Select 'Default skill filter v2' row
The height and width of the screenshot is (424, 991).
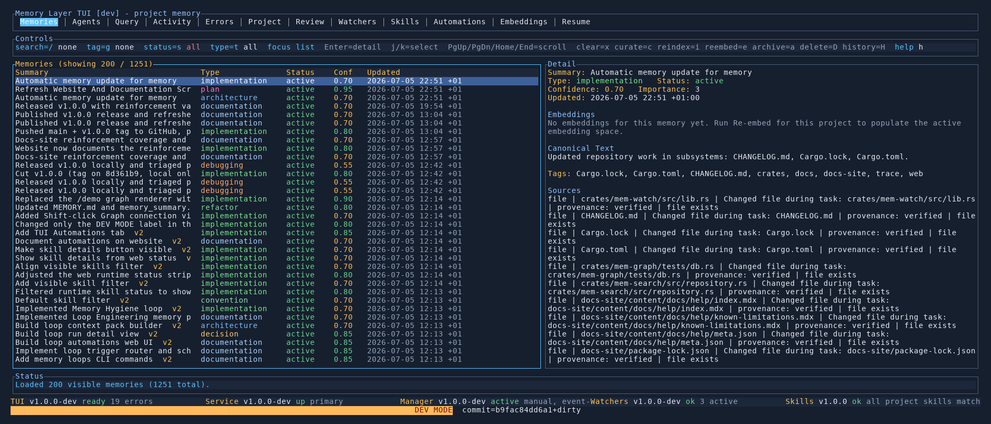coord(276,300)
